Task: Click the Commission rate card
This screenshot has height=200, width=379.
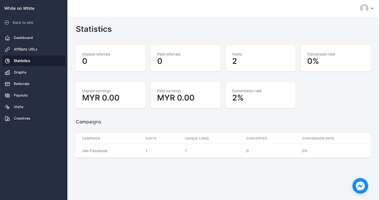Action: point(260,95)
